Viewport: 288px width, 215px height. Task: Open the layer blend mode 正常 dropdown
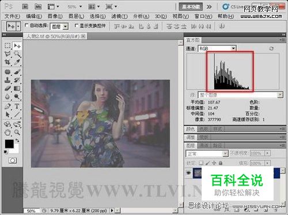tap(207, 153)
